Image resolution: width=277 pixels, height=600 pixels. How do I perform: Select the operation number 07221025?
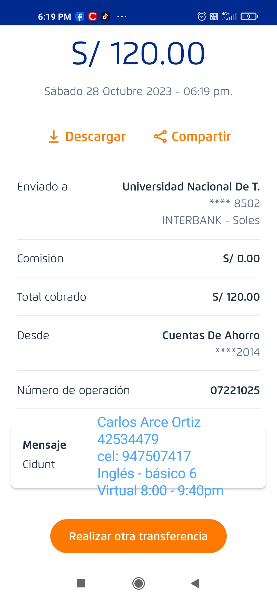coord(235,390)
